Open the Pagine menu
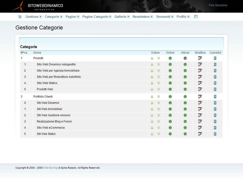 (x=71, y=17)
